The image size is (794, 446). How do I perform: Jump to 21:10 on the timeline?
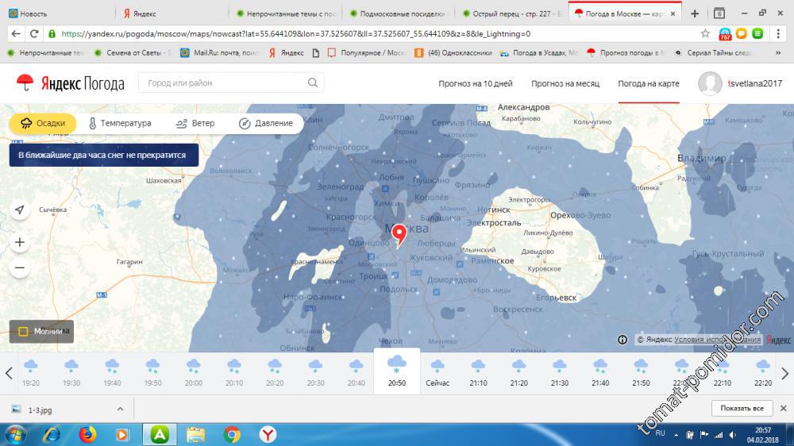tap(478, 373)
